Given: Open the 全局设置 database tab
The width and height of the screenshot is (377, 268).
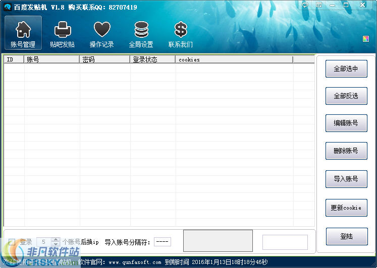Looking at the screenshot, I should click(x=141, y=34).
